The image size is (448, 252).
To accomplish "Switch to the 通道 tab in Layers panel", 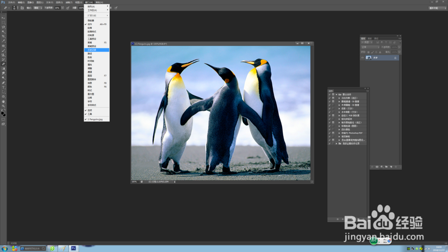I will 370,38.
